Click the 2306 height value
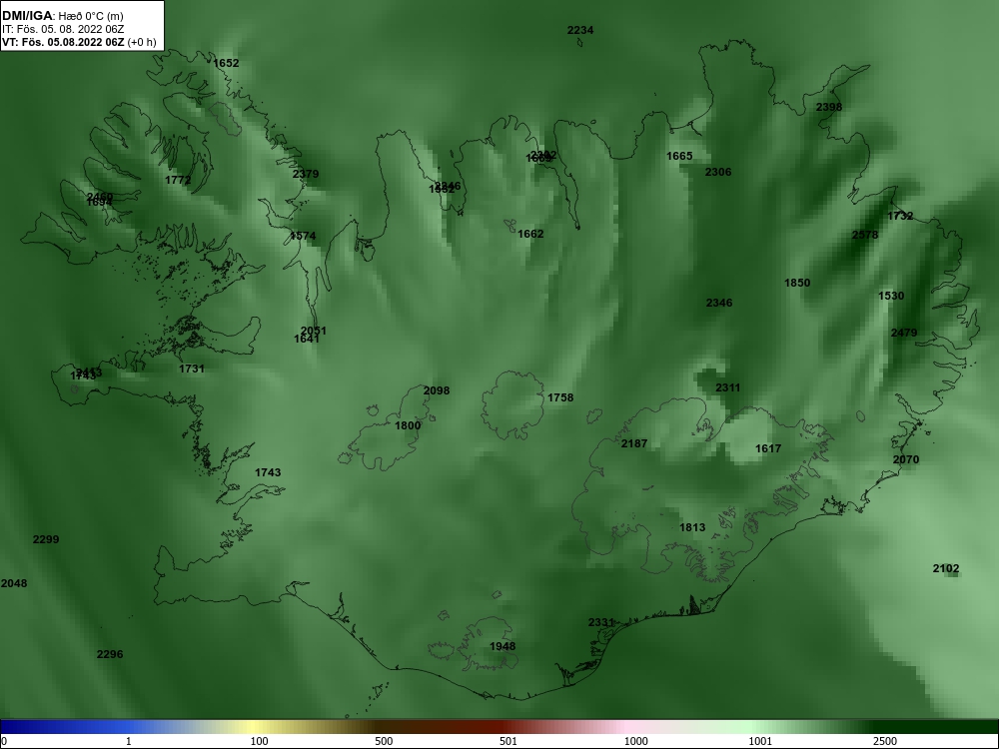 click(718, 172)
